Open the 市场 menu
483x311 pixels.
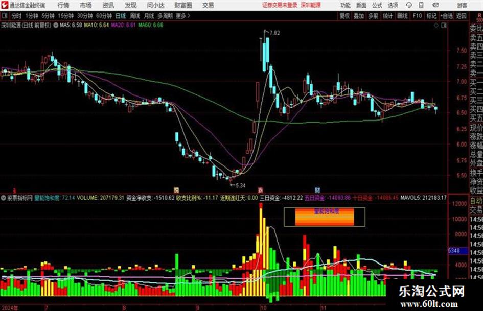coord(86,5)
